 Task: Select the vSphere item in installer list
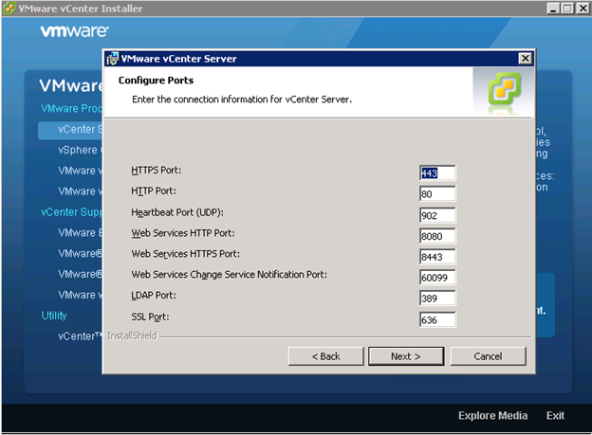tap(80, 150)
